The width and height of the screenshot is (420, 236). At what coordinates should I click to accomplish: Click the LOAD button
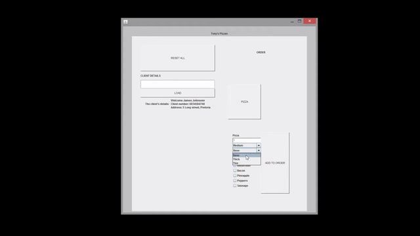[x=178, y=93]
